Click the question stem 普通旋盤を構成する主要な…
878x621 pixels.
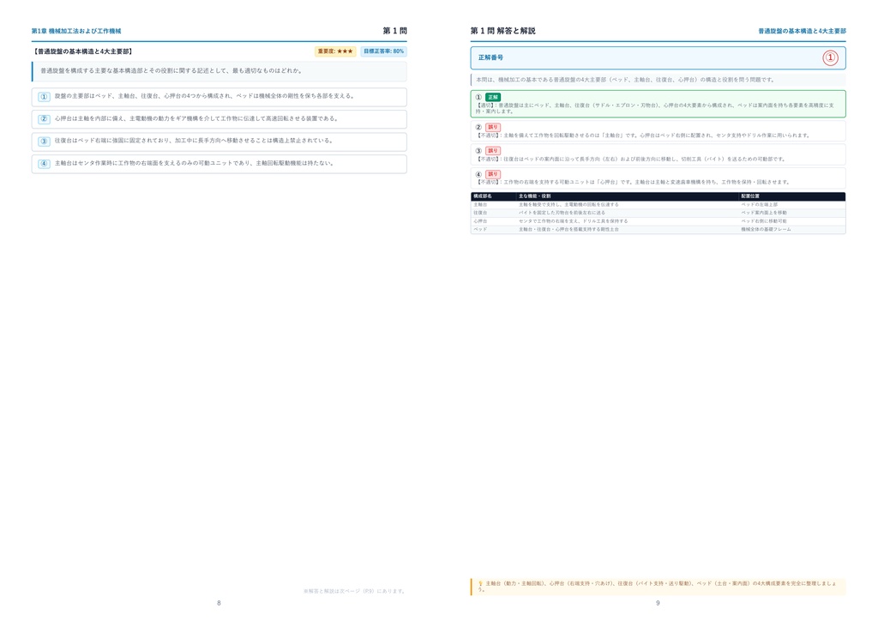pyautogui.click(x=171, y=71)
